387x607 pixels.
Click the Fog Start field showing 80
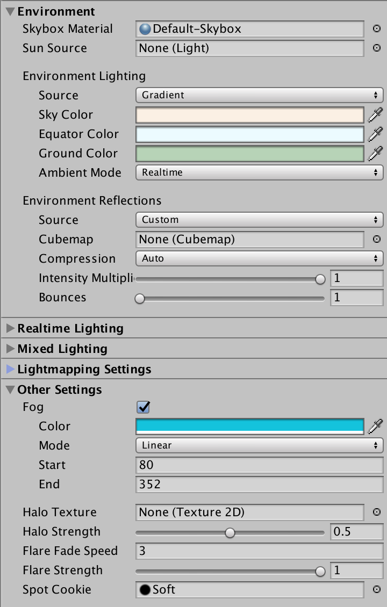tap(259, 465)
